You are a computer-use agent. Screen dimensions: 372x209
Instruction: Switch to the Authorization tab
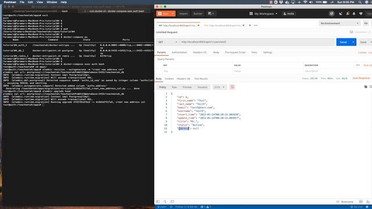180,52
